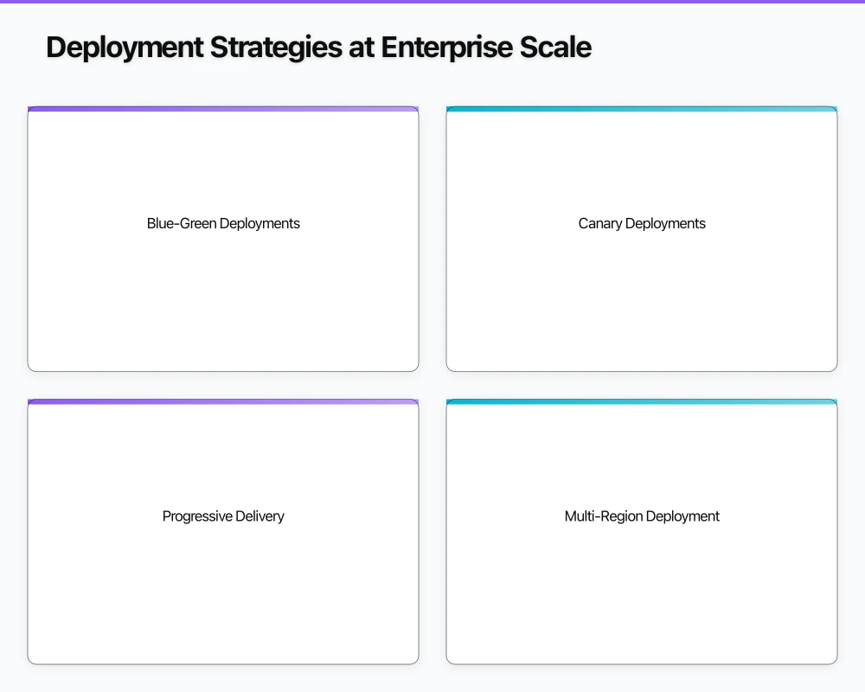Click blank area below Blue-Green Deployments label

223,303
